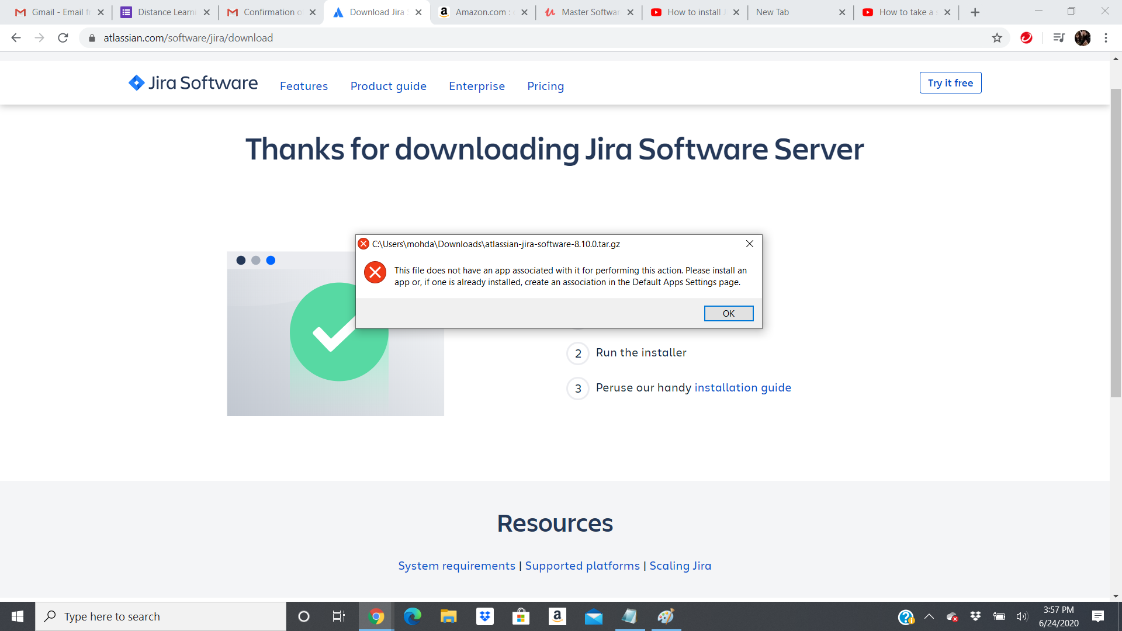Switch to Gmail Email tab
Screen dimensions: 1122x631
coord(56,12)
